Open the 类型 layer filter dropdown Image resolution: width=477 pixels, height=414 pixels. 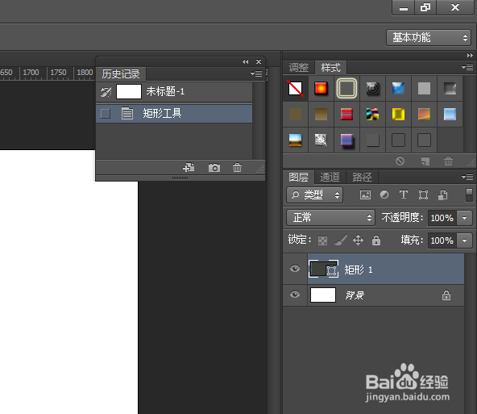coord(314,195)
